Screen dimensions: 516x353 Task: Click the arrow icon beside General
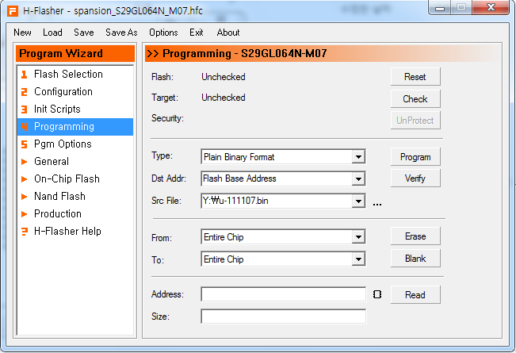pyautogui.click(x=24, y=162)
